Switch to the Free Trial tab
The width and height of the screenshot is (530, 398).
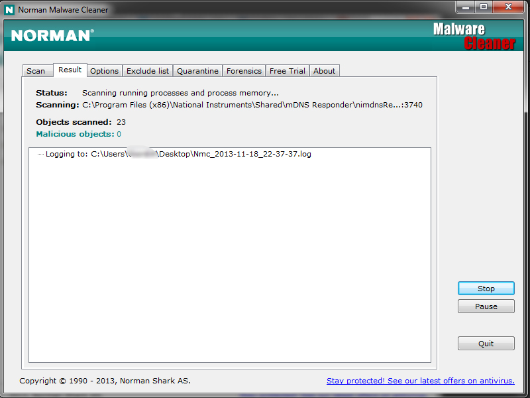click(x=288, y=71)
